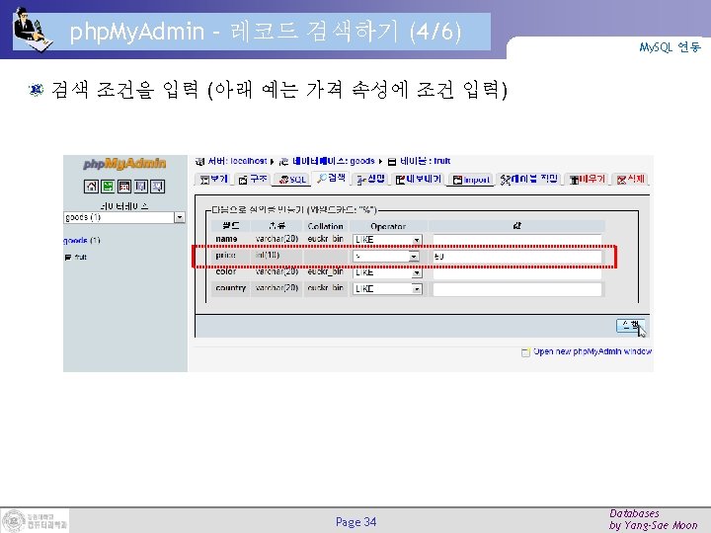This screenshot has height=533, width=711.
Task: Click 'Page 34' in the slide footer
Action: pyautogui.click(x=355, y=522)
